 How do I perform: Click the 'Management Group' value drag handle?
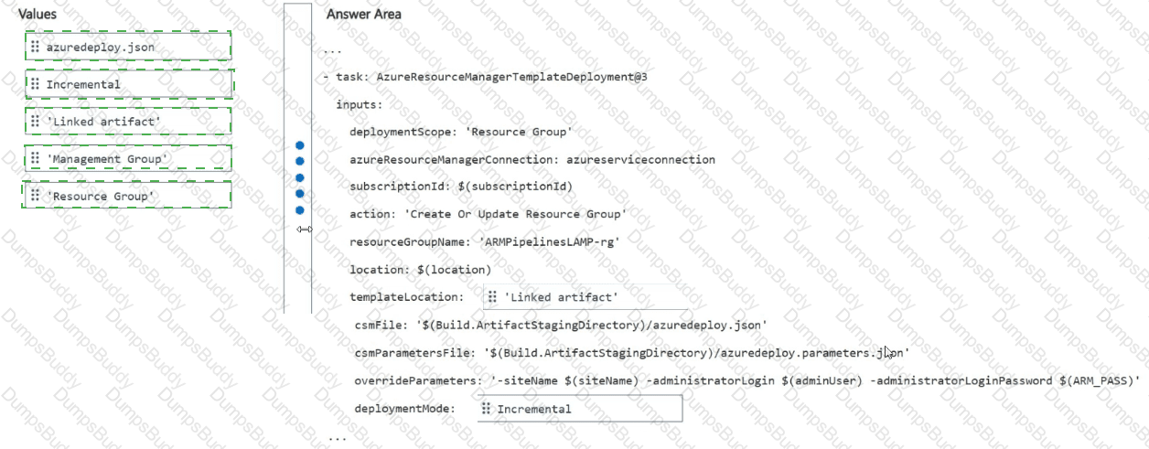35,159
